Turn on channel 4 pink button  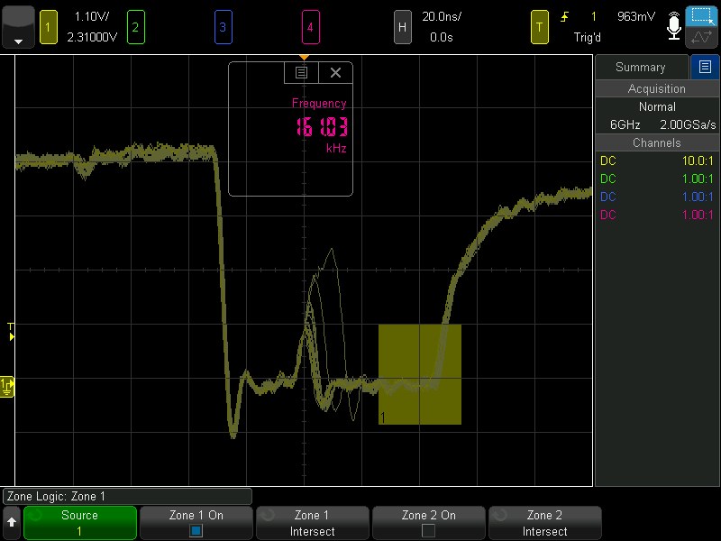pyautogui.click(x=310, y=28)
